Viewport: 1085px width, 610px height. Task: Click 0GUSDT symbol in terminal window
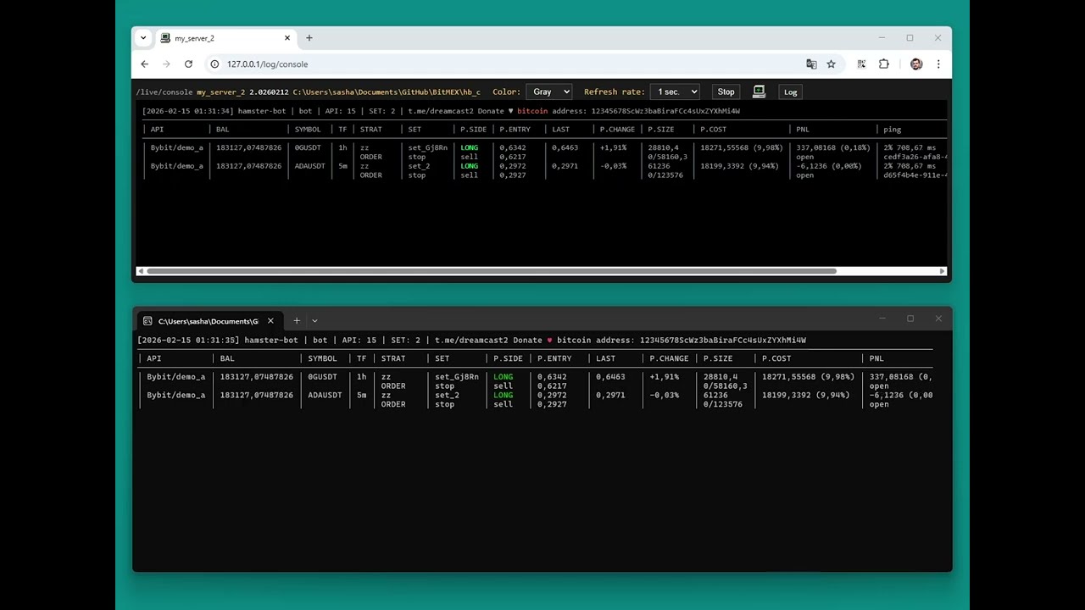[x=322, y=377]
